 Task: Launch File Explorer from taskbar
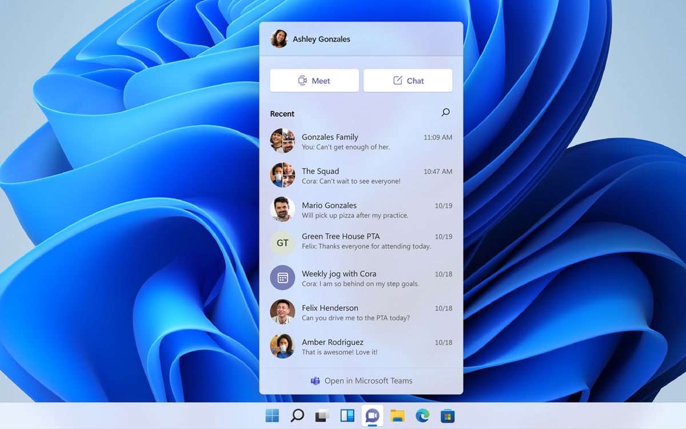pyautogui.click(x=397, y=415)
